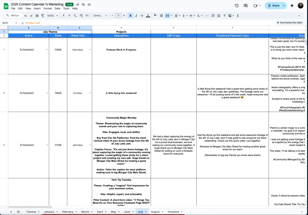Click the undo arrow icon
This screenshot has height=215, width=308.
(x=25, y=16)
